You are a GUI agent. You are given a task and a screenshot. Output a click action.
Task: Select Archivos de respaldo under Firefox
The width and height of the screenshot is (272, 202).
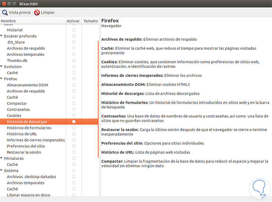[x=49, y=91]
